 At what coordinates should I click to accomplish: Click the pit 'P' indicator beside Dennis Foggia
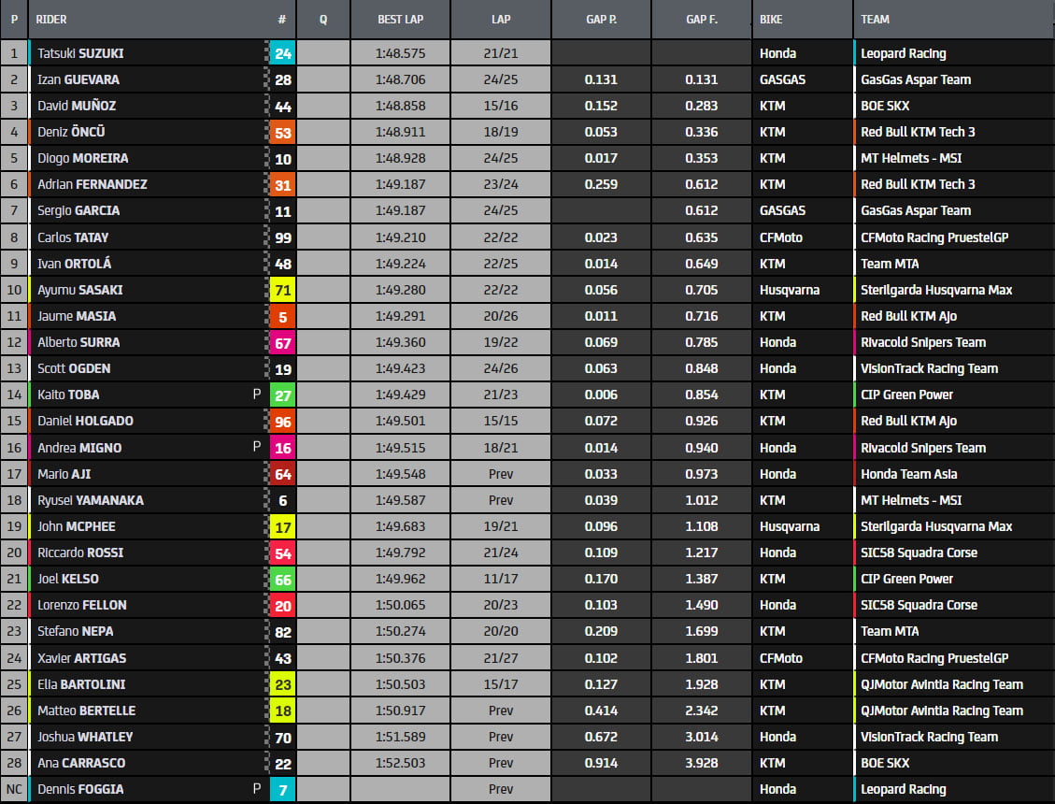pyautogui.click(x=257, y=788)
